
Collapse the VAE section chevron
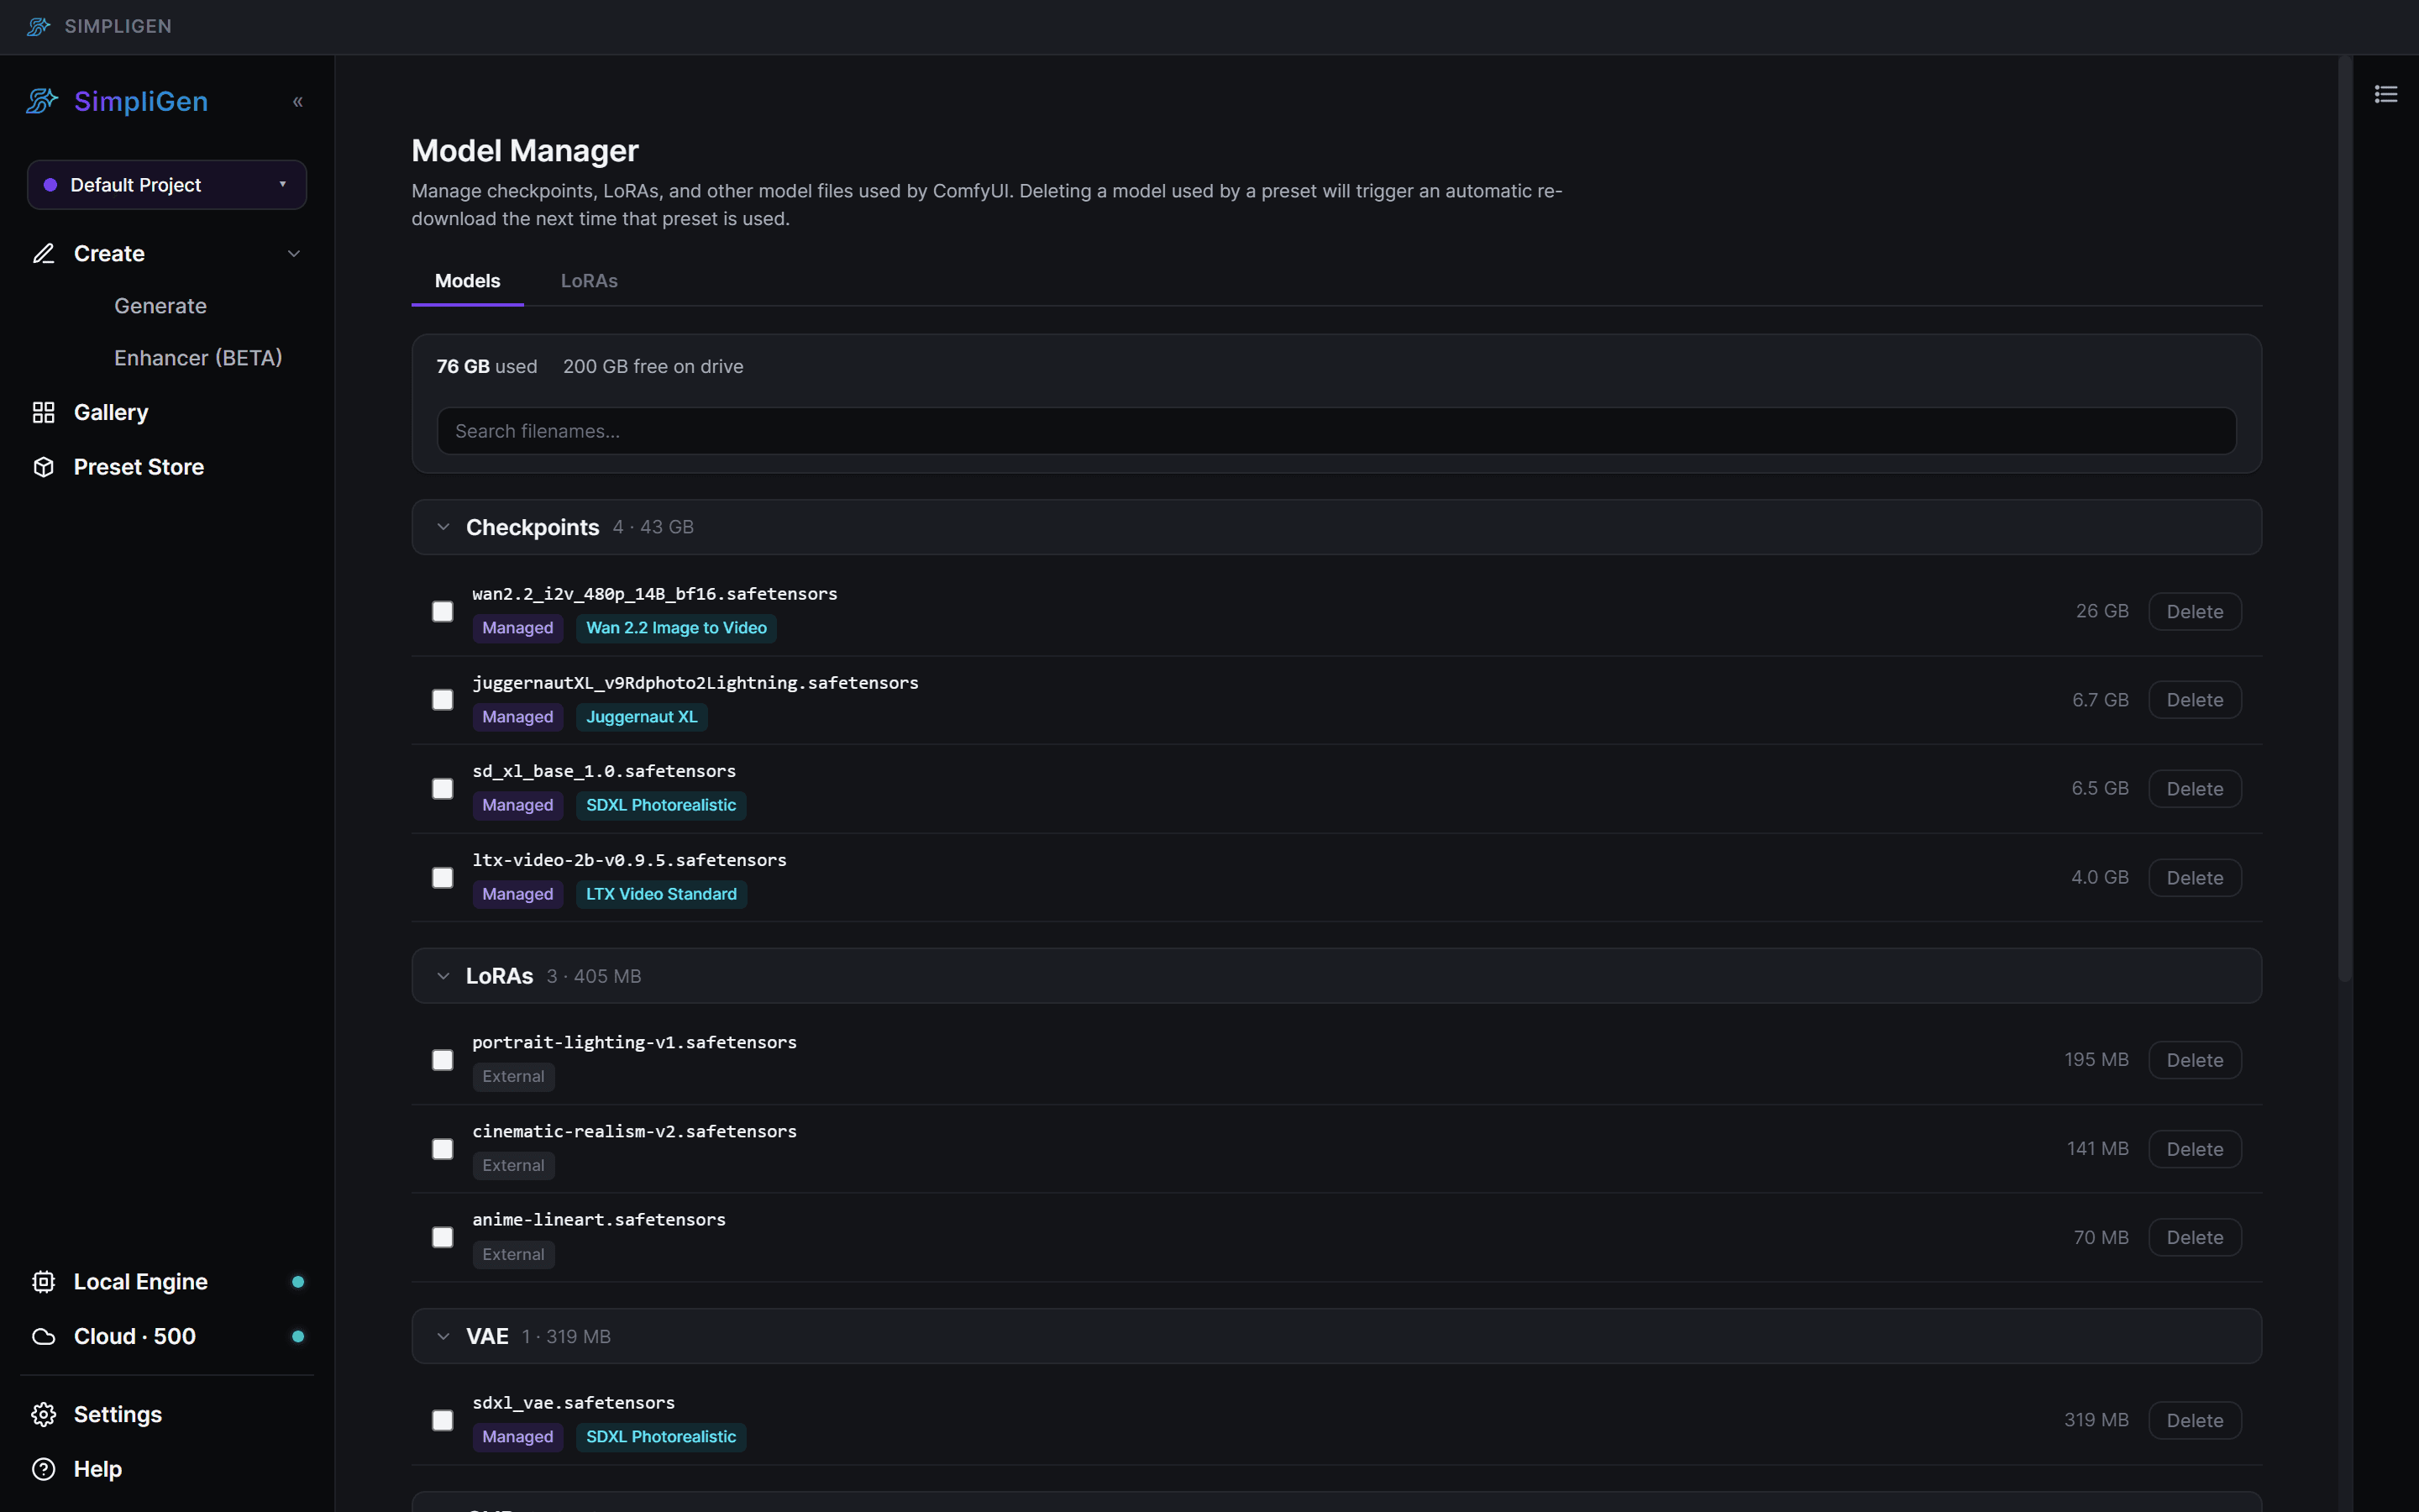[443, 1336]
